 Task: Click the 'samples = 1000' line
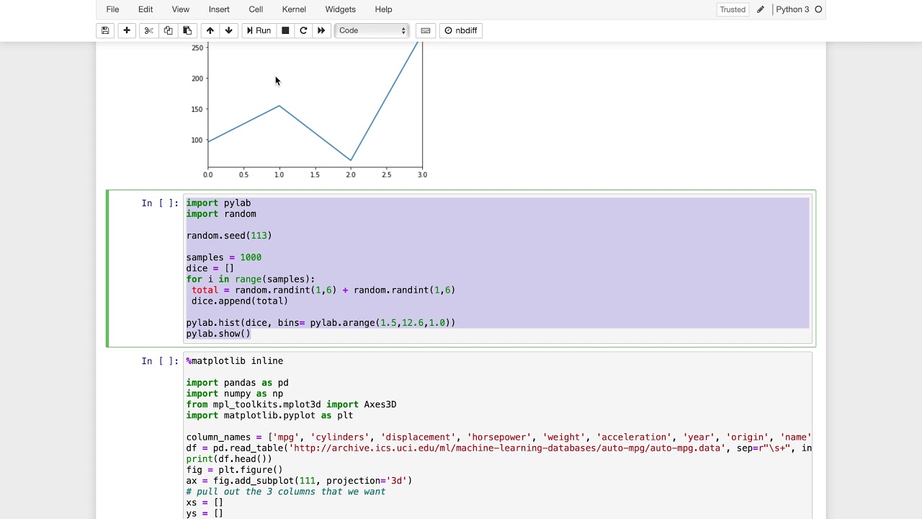click(x=224, y=257)
